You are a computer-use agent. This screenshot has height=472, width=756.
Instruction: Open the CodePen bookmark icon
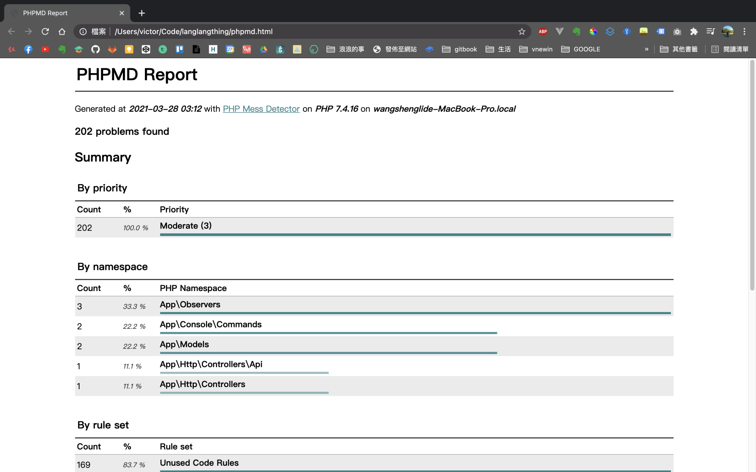[146, 49]
